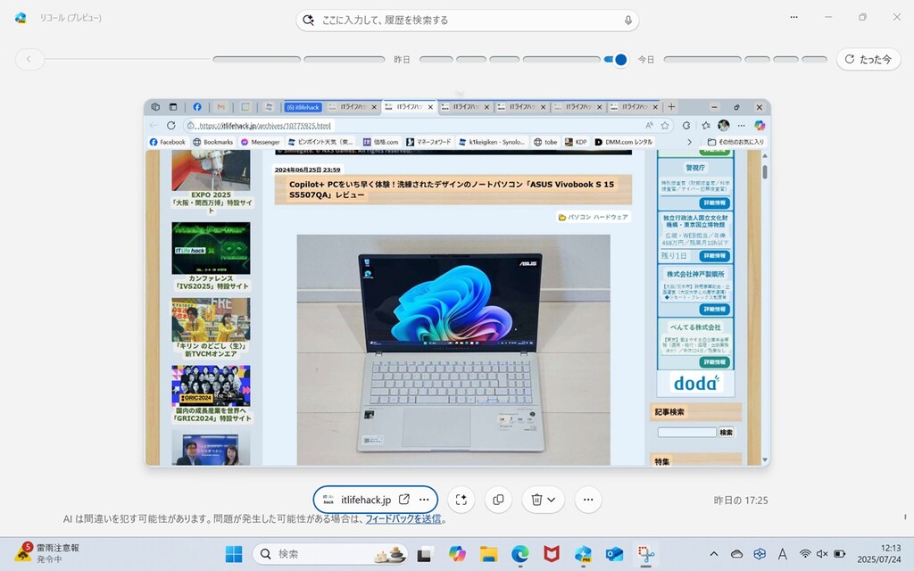The width and height of the screenshot is (914, 571).
Task: Click the GRIC2024 sidebar thumbnail in snapshot
Action: 211,385
